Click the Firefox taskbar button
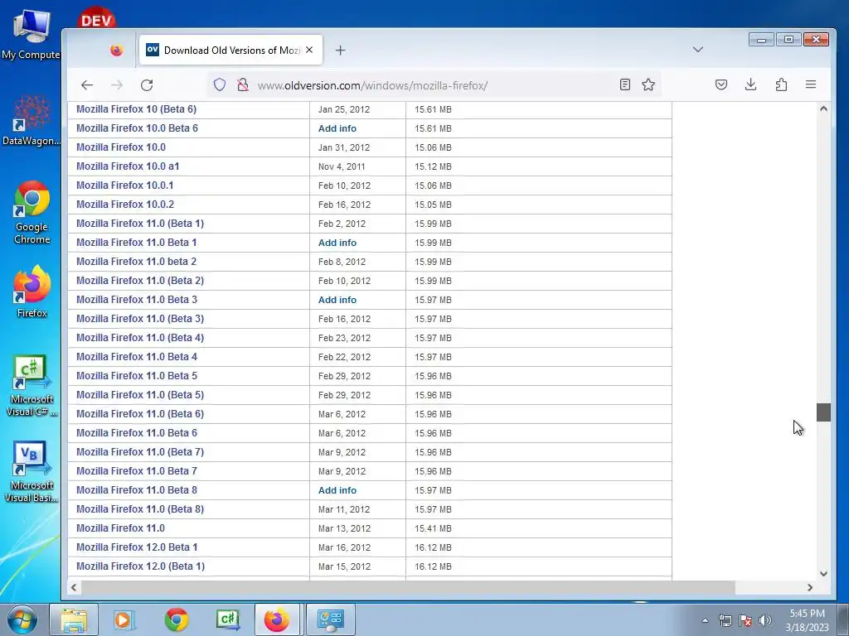The width and height of the screenshot is (849, 636). (x=277, y=619)
